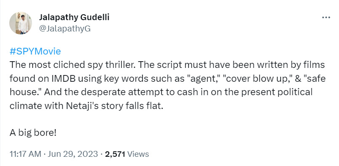Click "The most cliched spy thriller" sentence
The width and height of the screenshot is (339, 166).
pos(73,65)
